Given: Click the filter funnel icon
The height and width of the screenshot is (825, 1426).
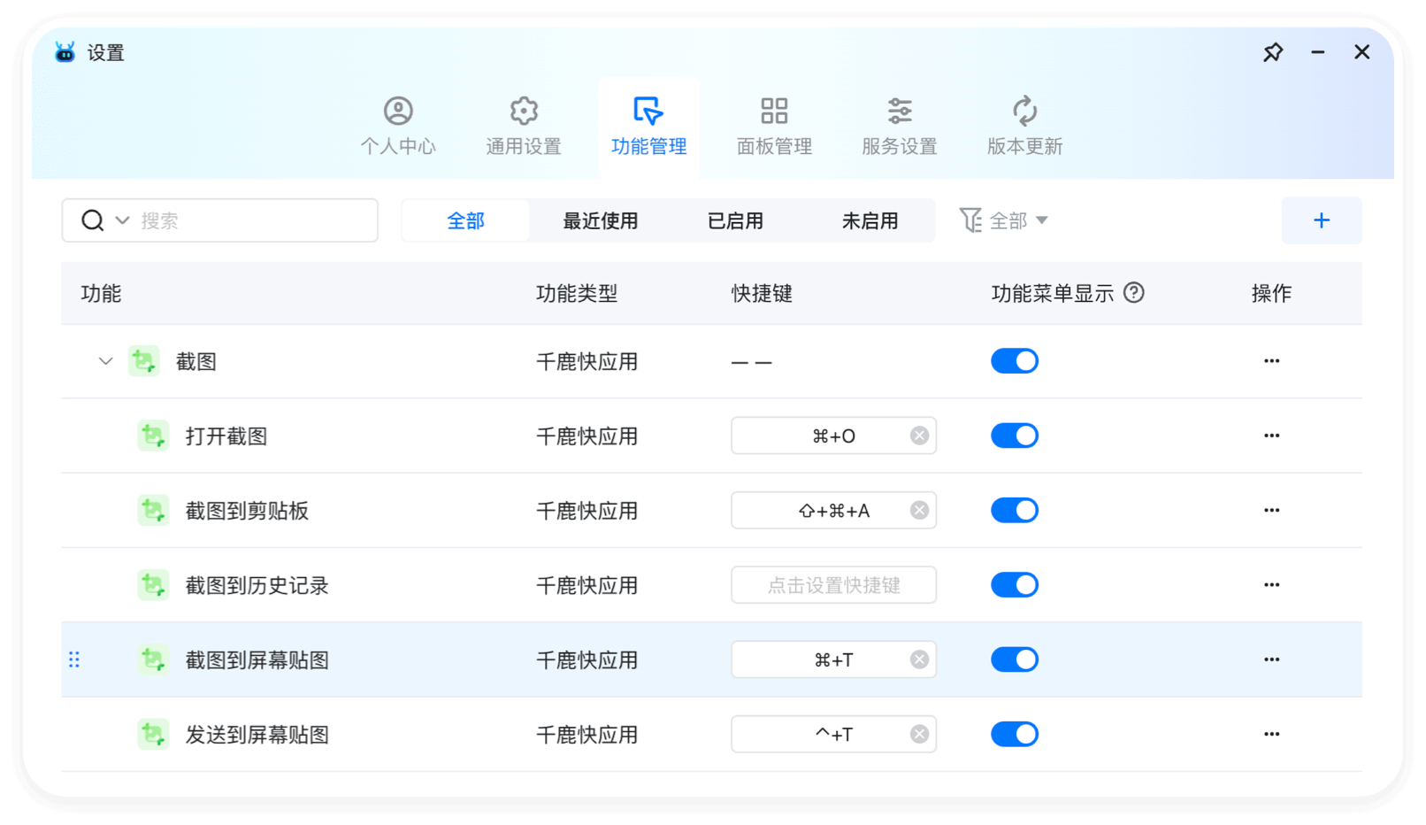Looking at the screenshot, I should coord(970,220).
